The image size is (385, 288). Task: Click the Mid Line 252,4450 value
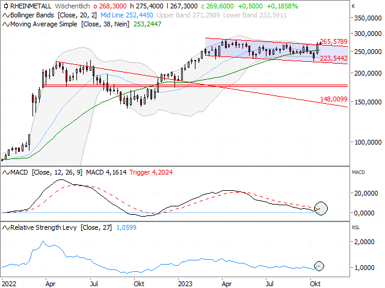tap(127, 15)
